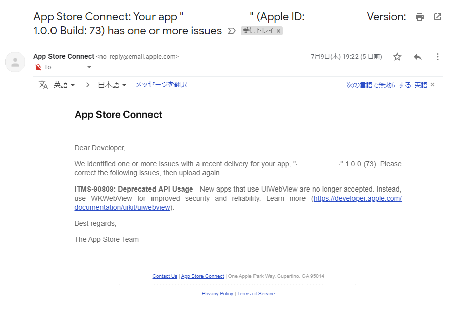Open the three-dot more options menu
This screenshot has height=313, width=457.
[437, 57]
